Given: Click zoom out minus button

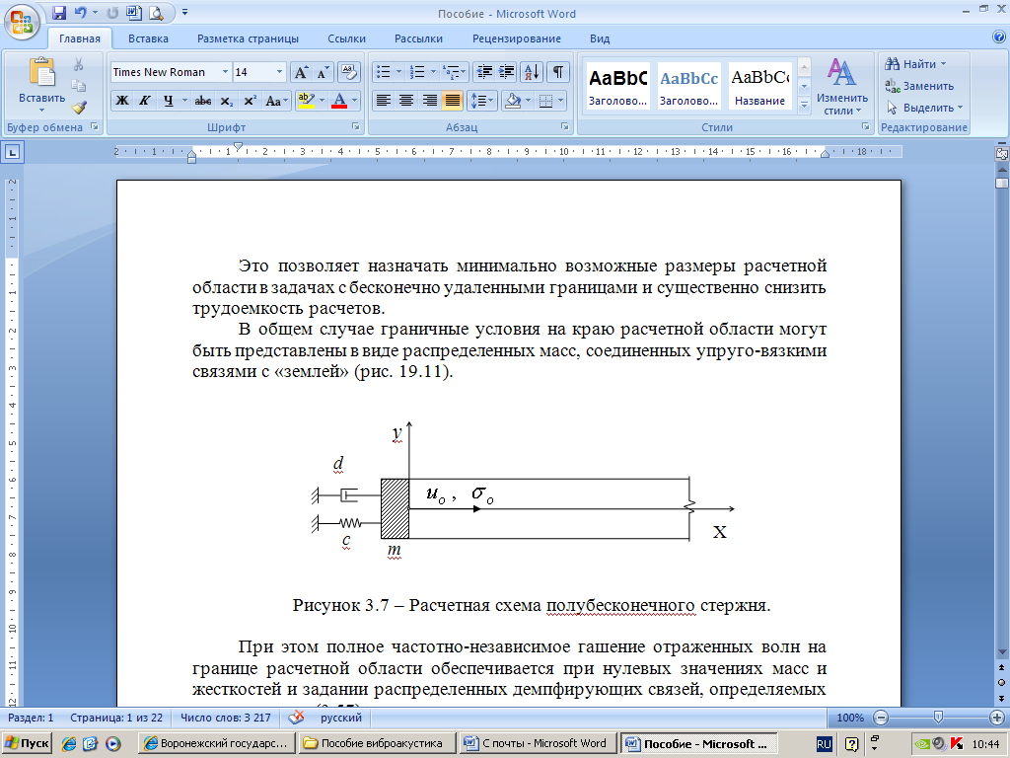Looking at the screenshot, I should [881, 718].
